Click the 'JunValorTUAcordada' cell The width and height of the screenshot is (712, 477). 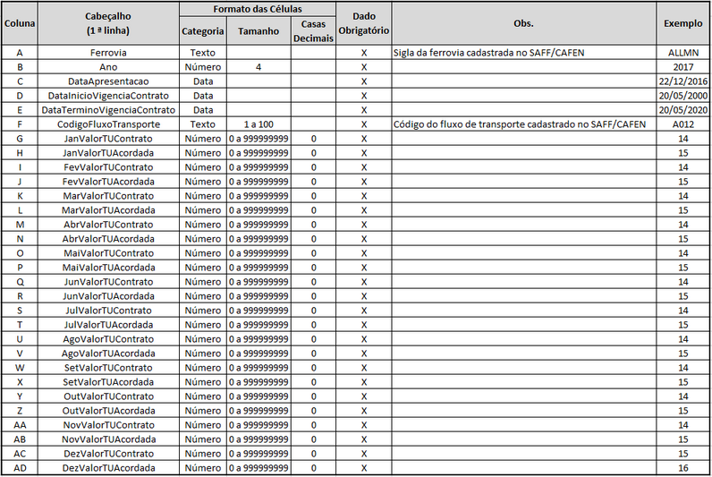click(x=108, y=296)
